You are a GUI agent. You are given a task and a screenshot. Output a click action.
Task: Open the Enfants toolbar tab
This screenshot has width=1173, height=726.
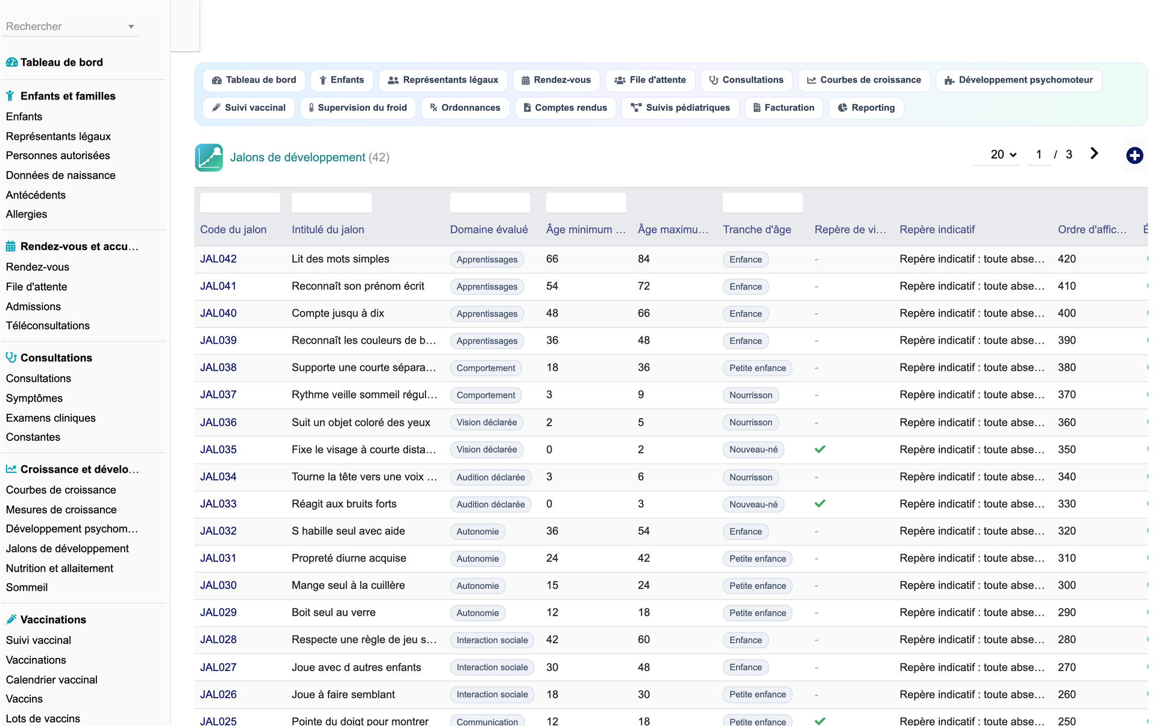click(x=342, y=80)
